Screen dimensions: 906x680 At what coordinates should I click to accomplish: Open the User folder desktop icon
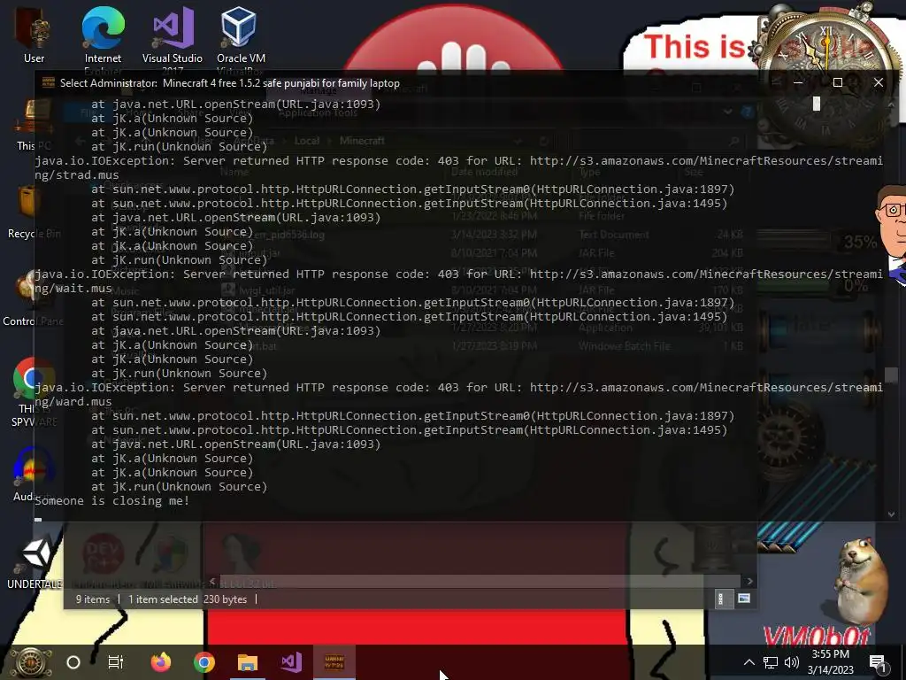34,35
